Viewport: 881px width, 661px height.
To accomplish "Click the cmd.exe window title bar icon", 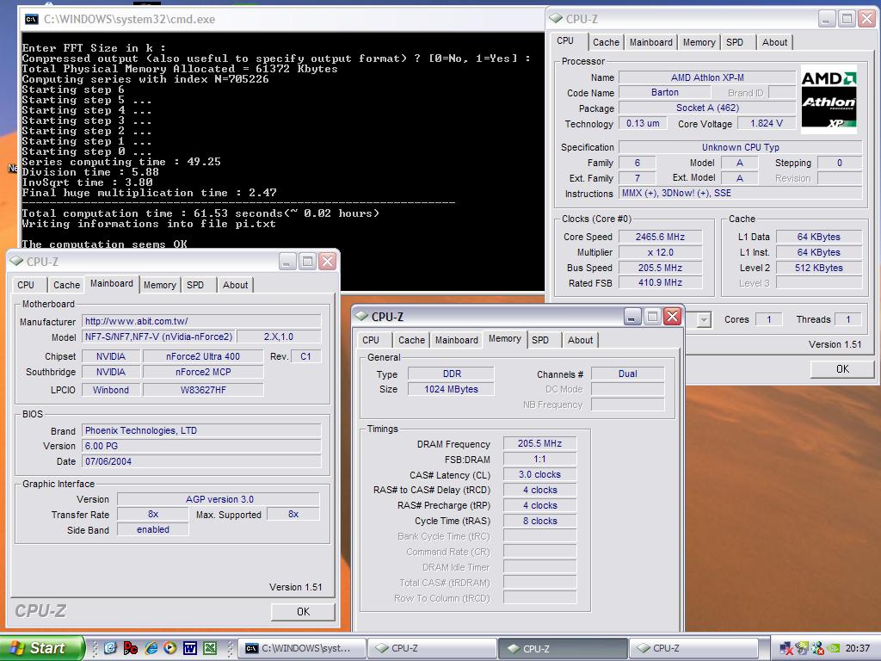I will [x=32, y=20].
